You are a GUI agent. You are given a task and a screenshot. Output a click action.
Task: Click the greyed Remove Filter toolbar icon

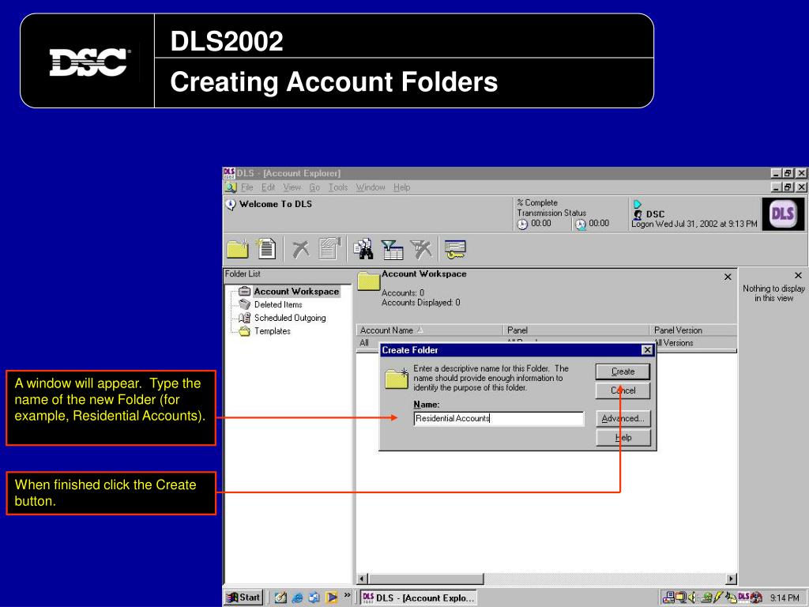pos(421,249)
